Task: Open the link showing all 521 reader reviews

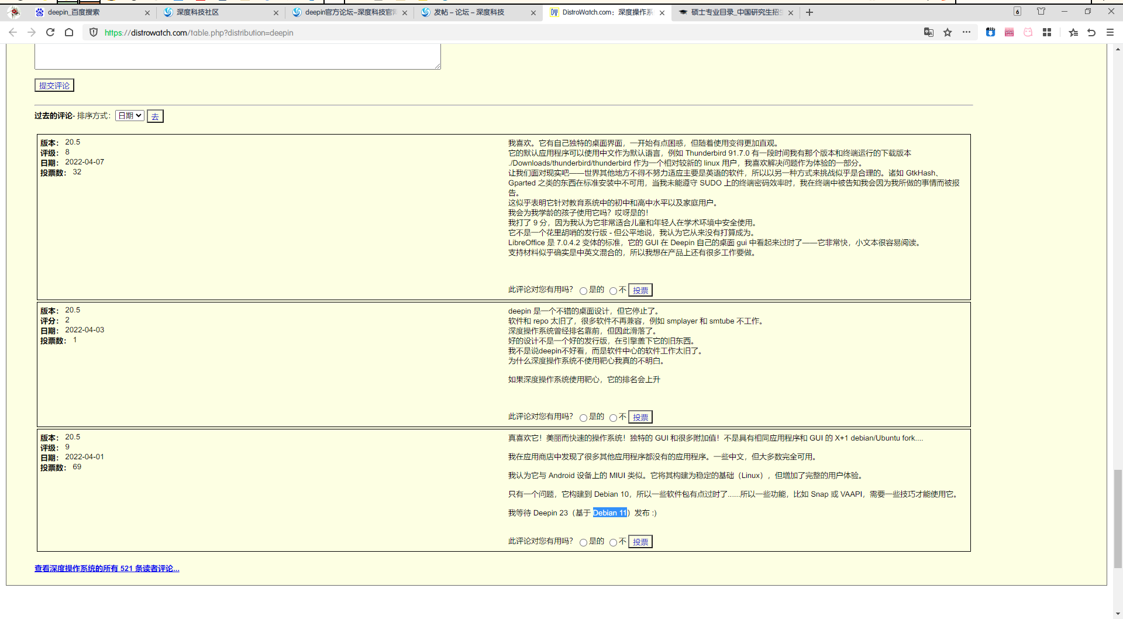Action: coord(106,568)
